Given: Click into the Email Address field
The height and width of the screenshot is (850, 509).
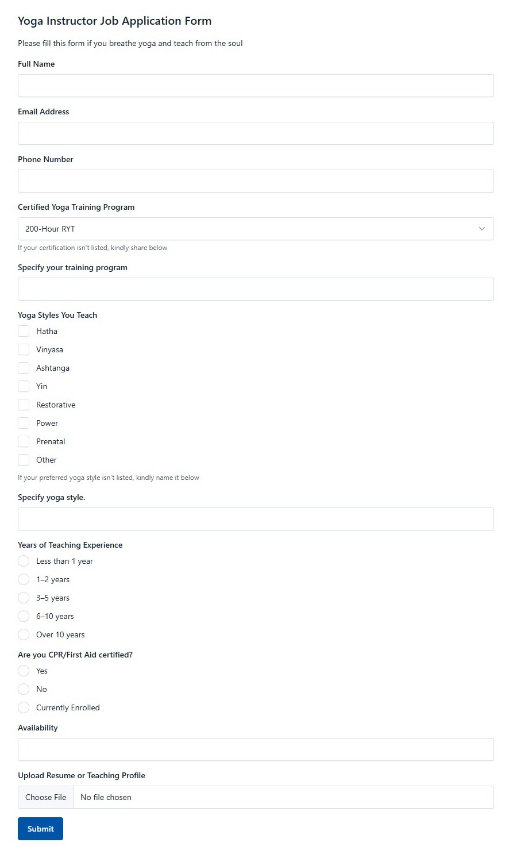Looking at the screenshot, I should coord(256,133).
